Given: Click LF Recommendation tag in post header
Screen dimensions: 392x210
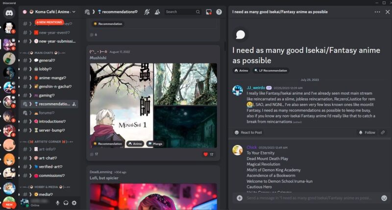Looking at the screenshot, I should coord(271,70).
